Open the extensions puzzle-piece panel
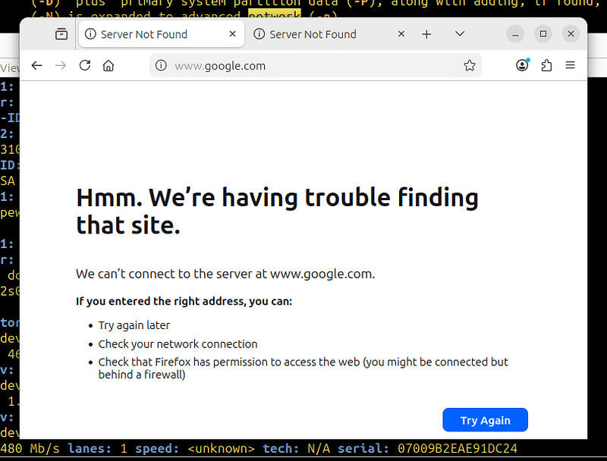607x461 pixels. [x=546, y=65]
